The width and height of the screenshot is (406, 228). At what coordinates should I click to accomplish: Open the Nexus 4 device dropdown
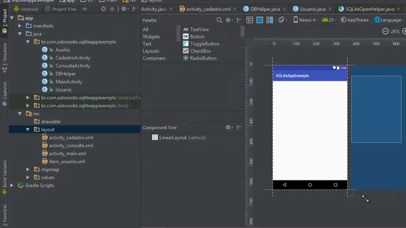[x=306, y=20]
